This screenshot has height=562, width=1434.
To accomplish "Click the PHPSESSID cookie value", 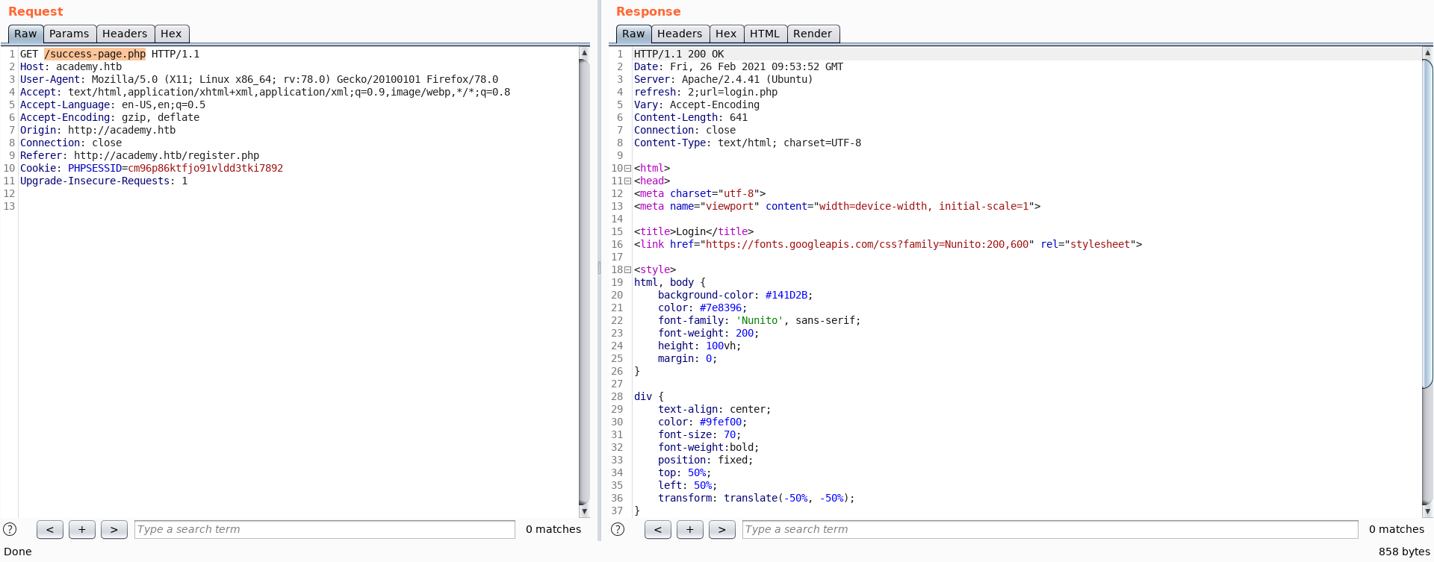I will 205,168.
